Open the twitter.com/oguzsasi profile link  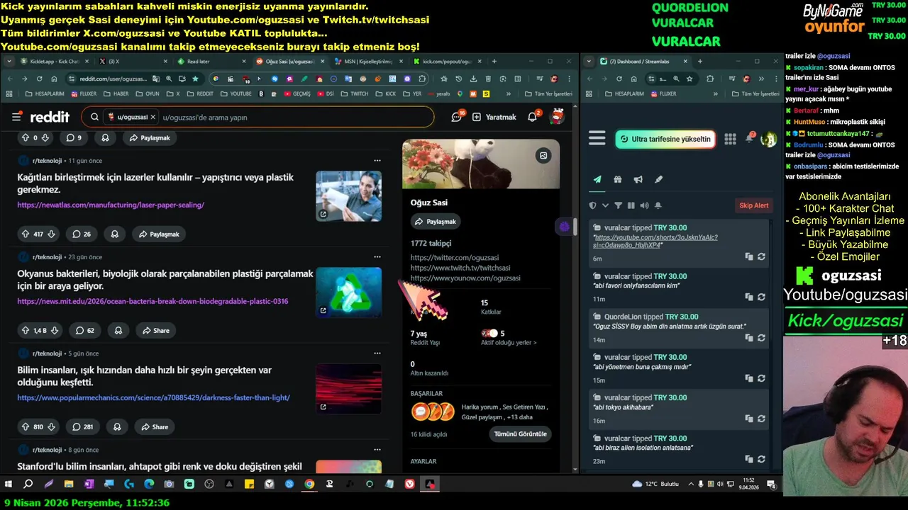click(x=455, y=258)
